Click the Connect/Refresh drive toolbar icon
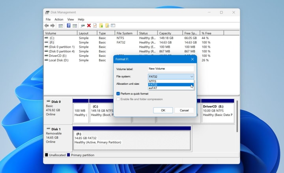The image size is (284, 173). (x=82, y=26)
